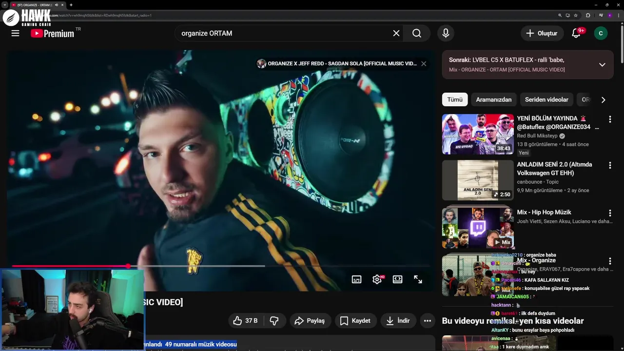Dislike the video
This screenshot has height=351, width=624.
point(274,321)
